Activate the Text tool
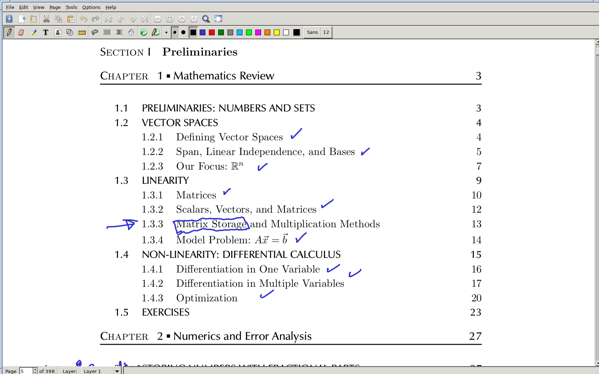This screenshot has height=374, width=599. [46, 32]
